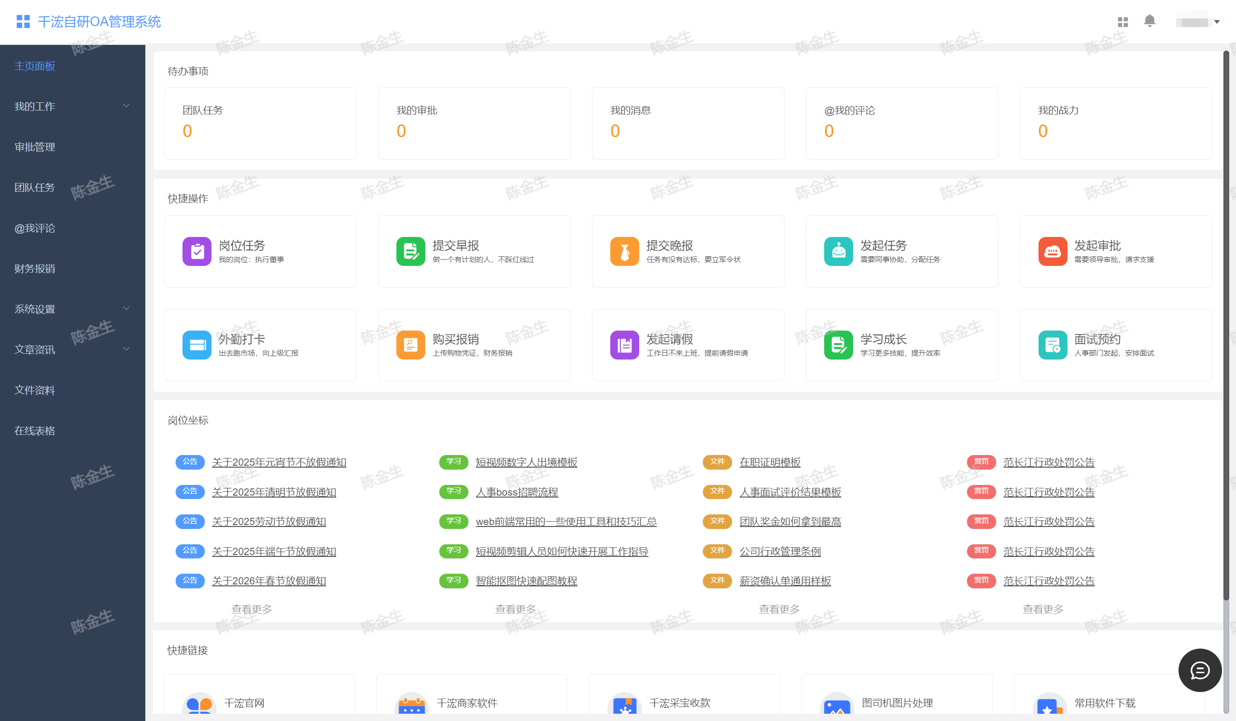Open 公司行政管理条例 link
The image size is (1236, 721).
780,552
